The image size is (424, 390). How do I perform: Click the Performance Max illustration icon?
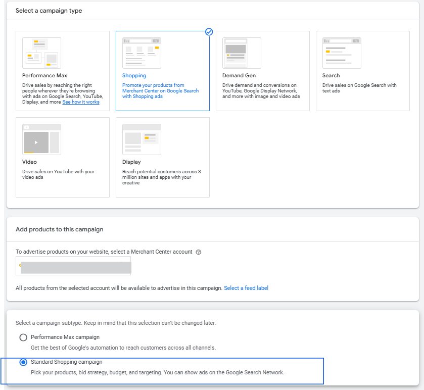(41, 53)
